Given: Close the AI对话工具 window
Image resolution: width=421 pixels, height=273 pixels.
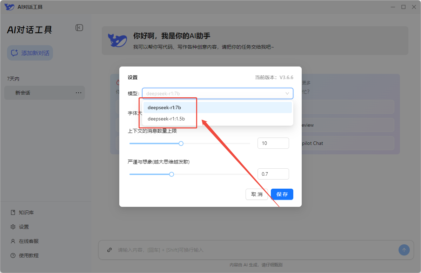Looking at the screenshot, I should 414,7.
